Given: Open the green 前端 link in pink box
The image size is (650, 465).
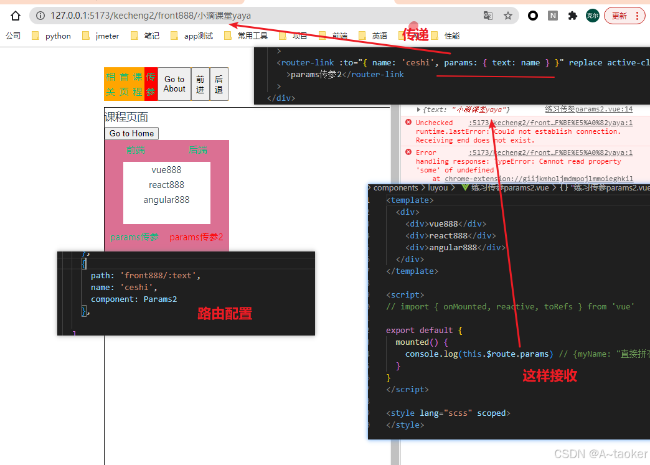Looking at the screenshot, I should [x=136, y=150].
